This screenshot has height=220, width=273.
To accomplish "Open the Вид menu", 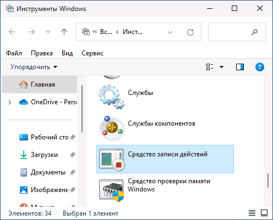I will tap(67, 53).
